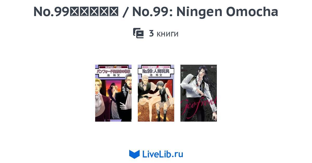Screen dimensions: 312x163
Task: Select the number 3 in the book count
Action: point(151,33)
